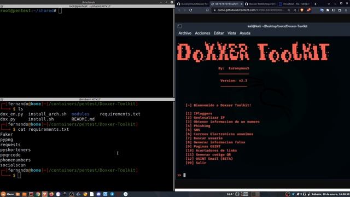350x197 pixels.
Task: Open Discord icon in taskbar
Action: pyautogui.click(x=98, y=194)
